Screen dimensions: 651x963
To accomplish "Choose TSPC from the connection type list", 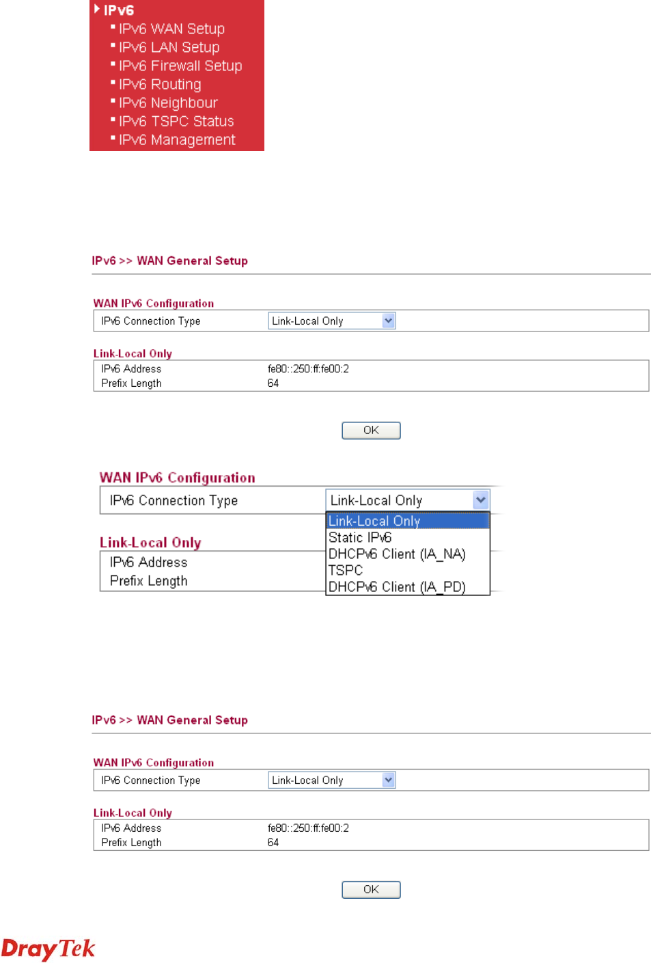I will click(346, 570).
